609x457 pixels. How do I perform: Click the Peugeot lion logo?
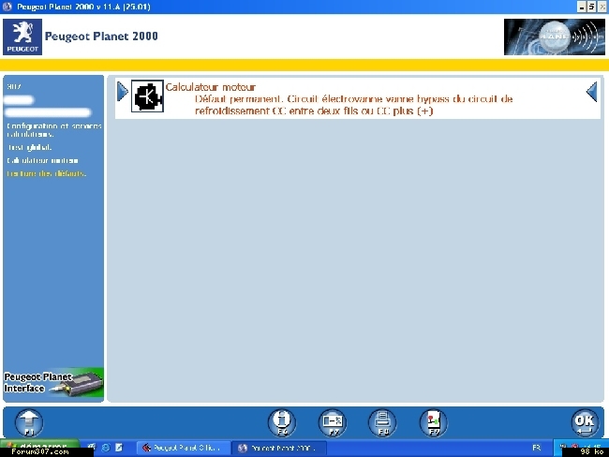[x=22, y=37]
